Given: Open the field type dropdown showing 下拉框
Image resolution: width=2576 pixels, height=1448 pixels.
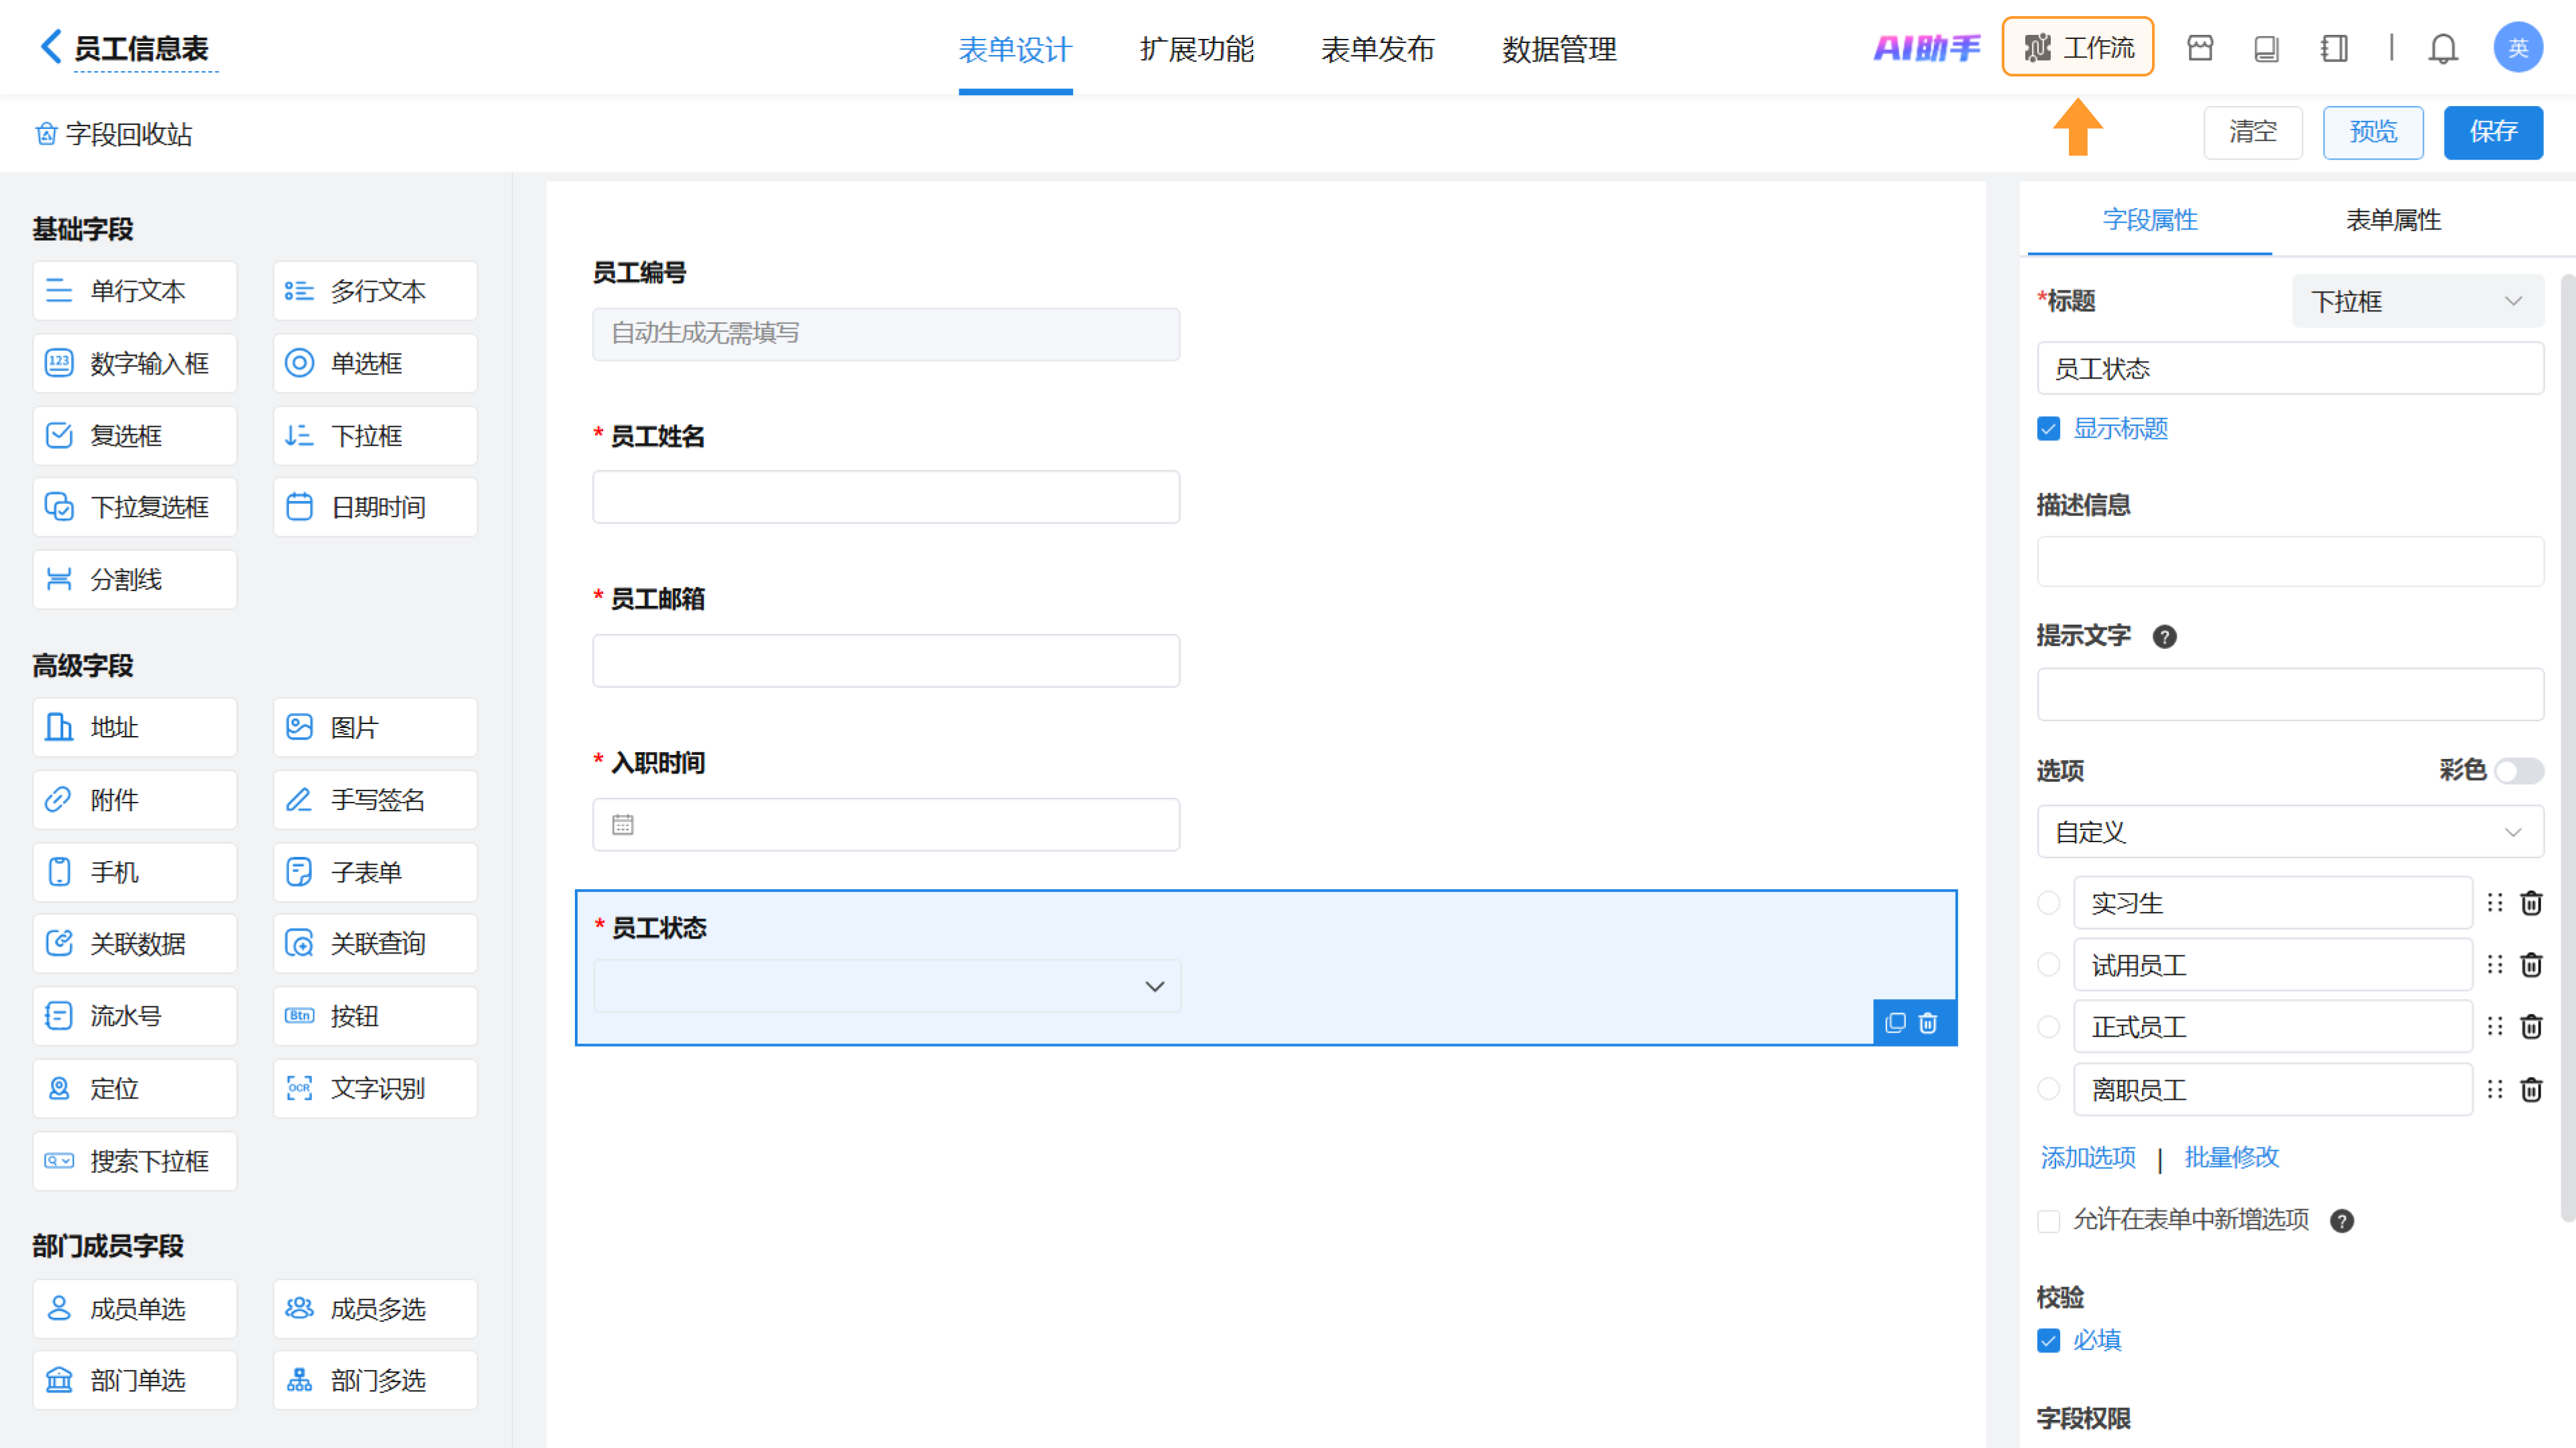Looking at the screenshot, I should 2418,301.
